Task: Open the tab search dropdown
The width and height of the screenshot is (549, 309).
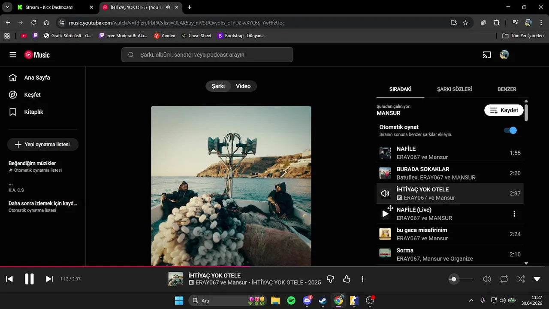Action: 7,7
